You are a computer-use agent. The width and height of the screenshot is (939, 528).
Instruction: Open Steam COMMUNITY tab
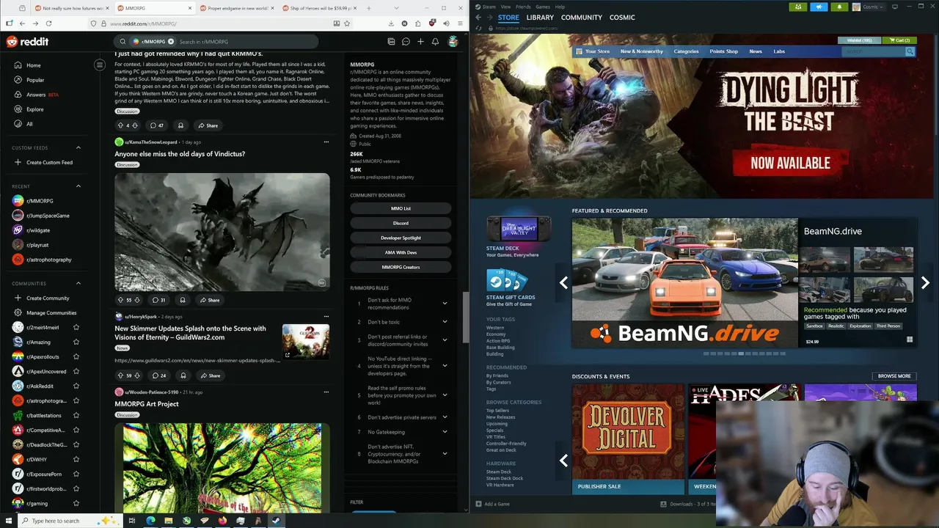pyautogui.click(x=582, y=18)
